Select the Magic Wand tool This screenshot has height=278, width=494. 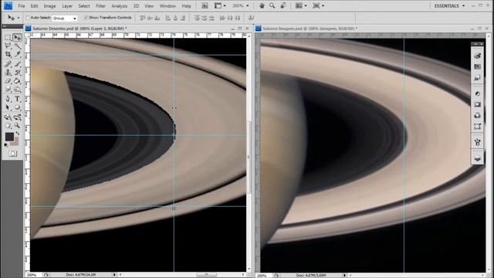pos(17,46)
